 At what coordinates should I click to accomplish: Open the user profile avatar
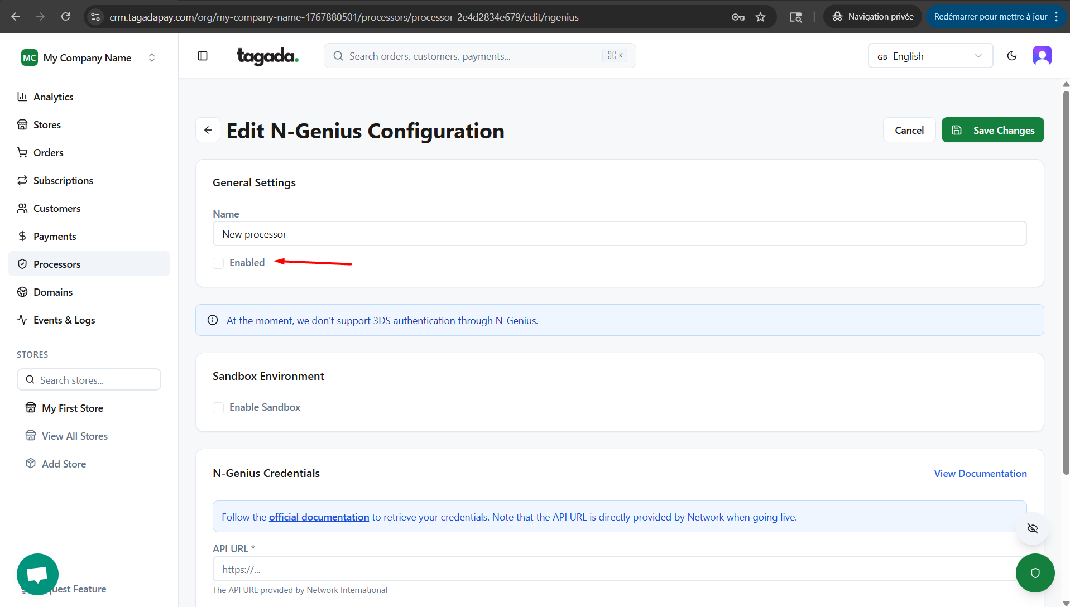[x=1042, y=56]
